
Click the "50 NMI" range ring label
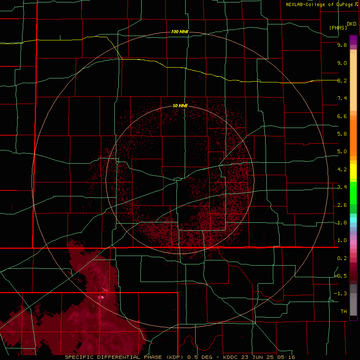pyautogui.click(x=180, y=106)
